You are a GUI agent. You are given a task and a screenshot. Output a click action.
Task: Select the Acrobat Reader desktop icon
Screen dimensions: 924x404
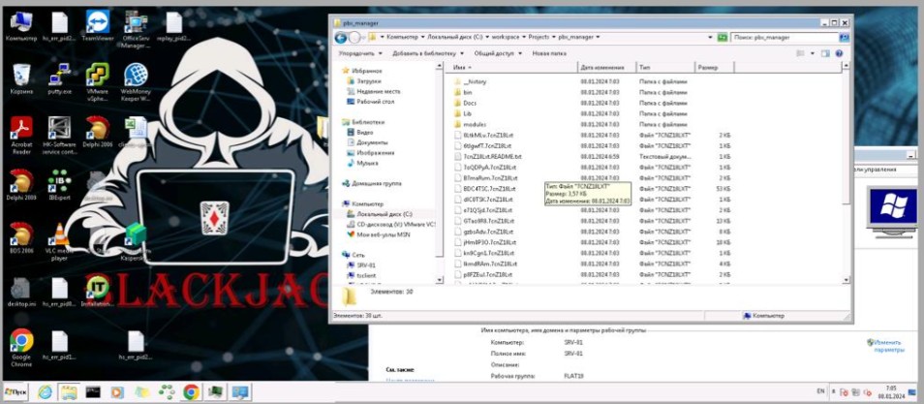click(x=20, y=131)
